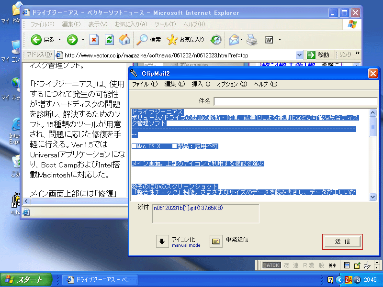Open 編集(E) menu in ClipMail2
Image resolution: width=383 pixels, height=287 pixels.
tap(174, 84)
